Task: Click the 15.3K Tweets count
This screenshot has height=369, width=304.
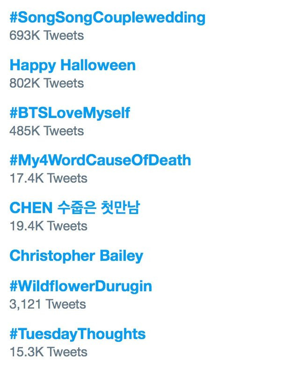Action: click(48, 352)
